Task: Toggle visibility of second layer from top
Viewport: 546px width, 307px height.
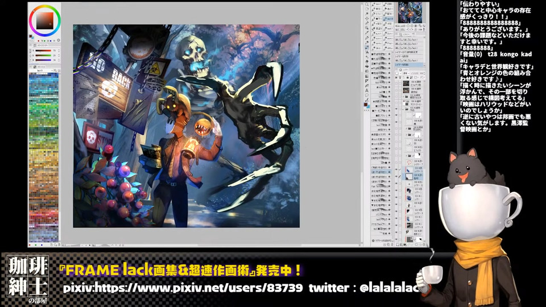Action: click(396, 90)
